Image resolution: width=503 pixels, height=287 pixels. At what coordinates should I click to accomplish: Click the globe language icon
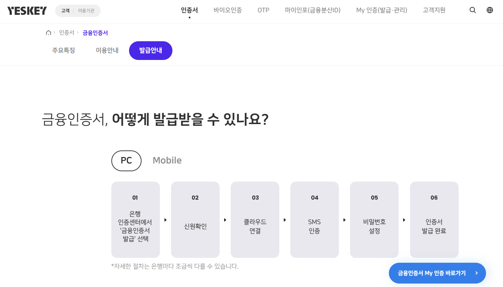489,10
